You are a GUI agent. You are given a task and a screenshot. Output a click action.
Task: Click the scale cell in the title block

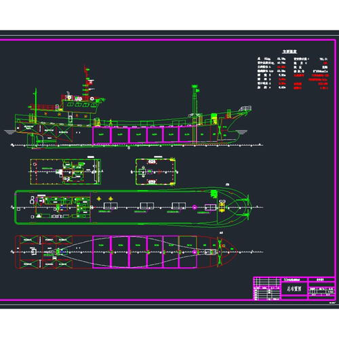[x=331, y=292]
